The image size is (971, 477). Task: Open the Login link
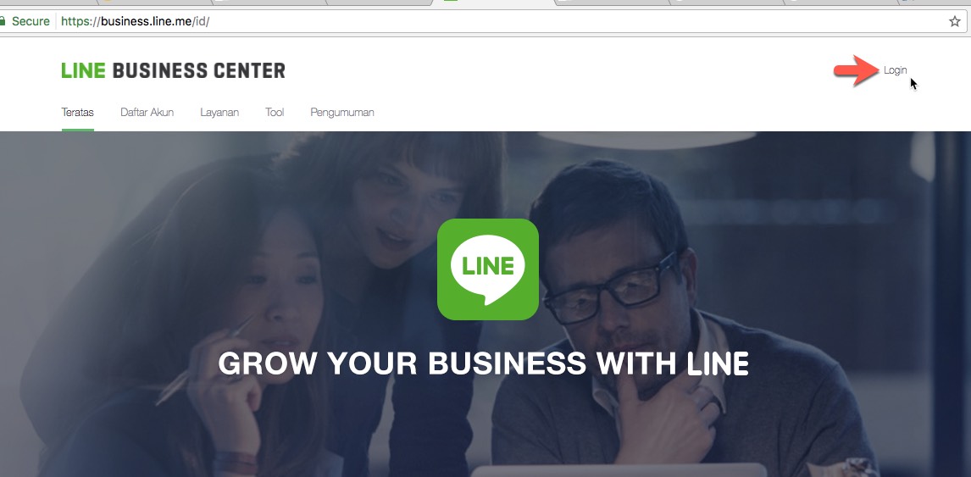coord(895,70)
